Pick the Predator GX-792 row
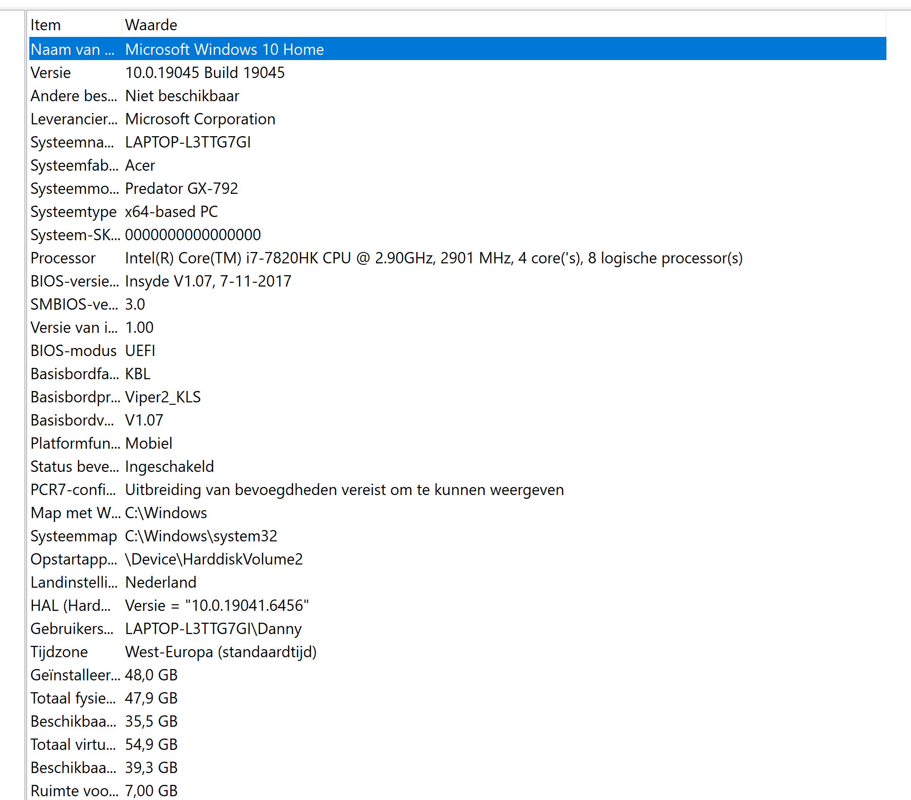 (457, 188)
